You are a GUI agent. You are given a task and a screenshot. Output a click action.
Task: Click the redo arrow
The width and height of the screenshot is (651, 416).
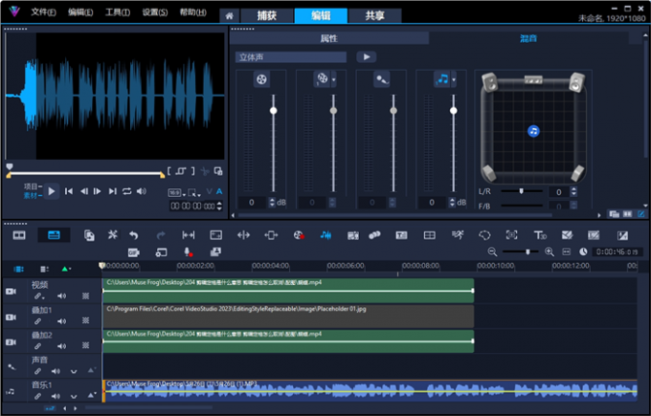161,235
